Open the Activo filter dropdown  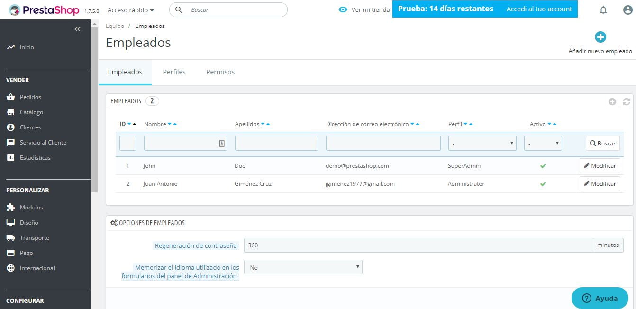click(x=543, y=143)
